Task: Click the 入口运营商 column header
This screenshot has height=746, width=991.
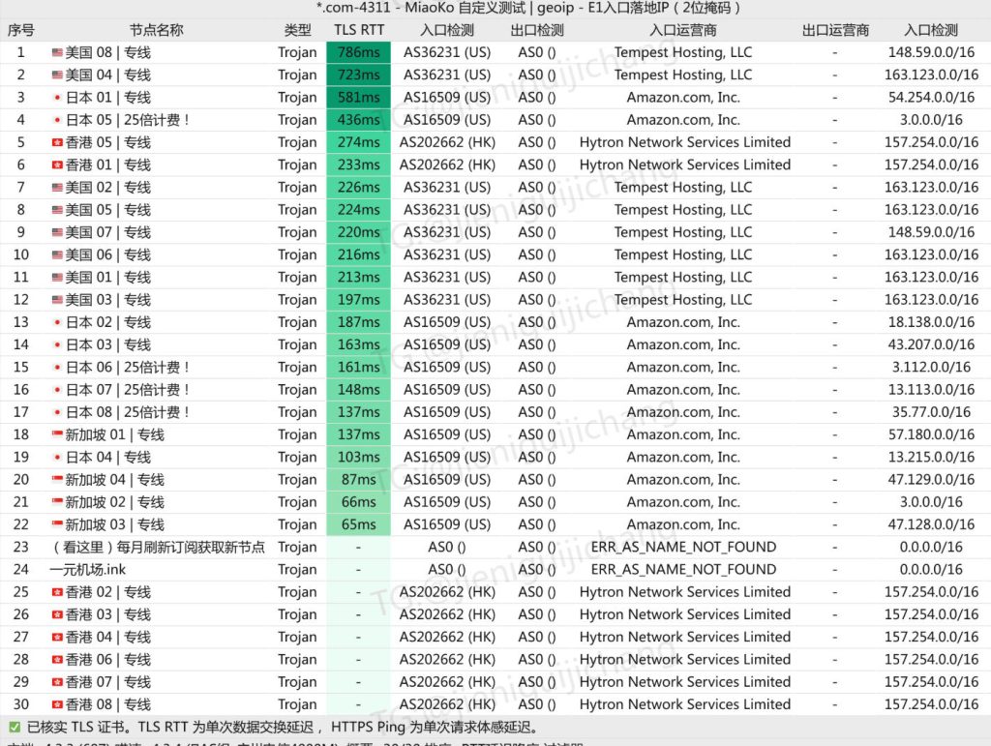Action: pyautogui.click(x=683, y=30)
